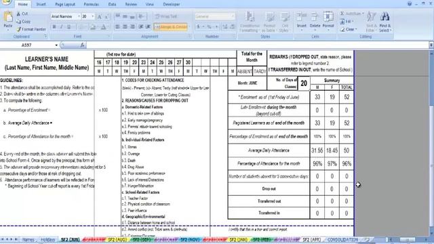Toggle Italic formatting
This screenshot has height=244, width=434.
click(62, 27)
